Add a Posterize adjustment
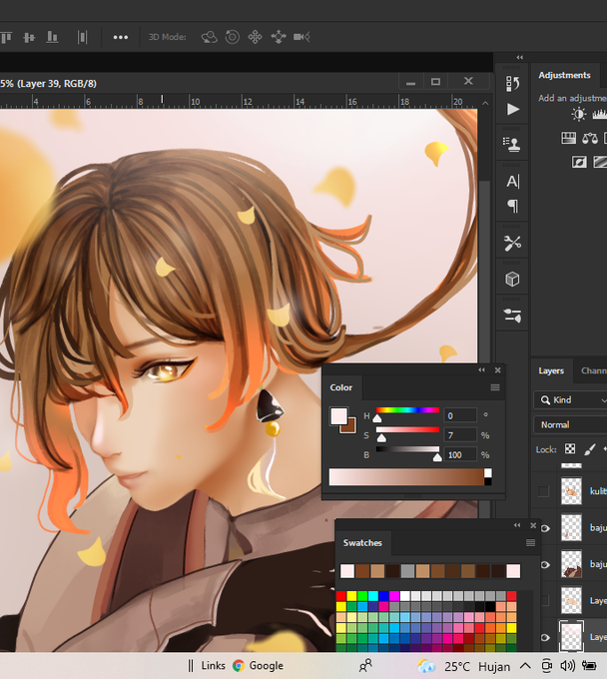Screen dimensions: 607x679 (x=601, y=162)
